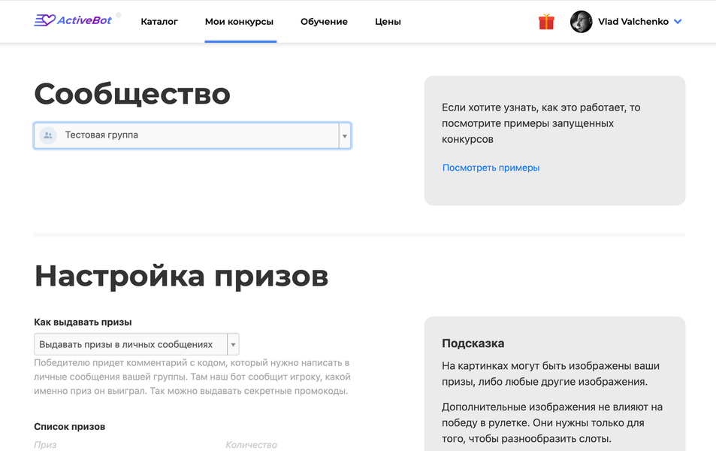The image size is (716, 451).
Task: Click the group icon in community selector
Action: pos(48,135)
